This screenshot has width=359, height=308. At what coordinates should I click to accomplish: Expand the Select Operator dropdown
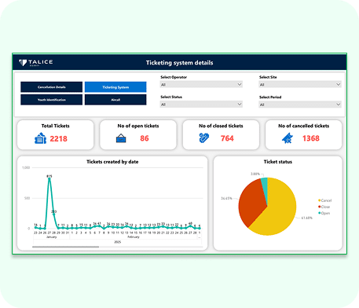pos(201,84)
